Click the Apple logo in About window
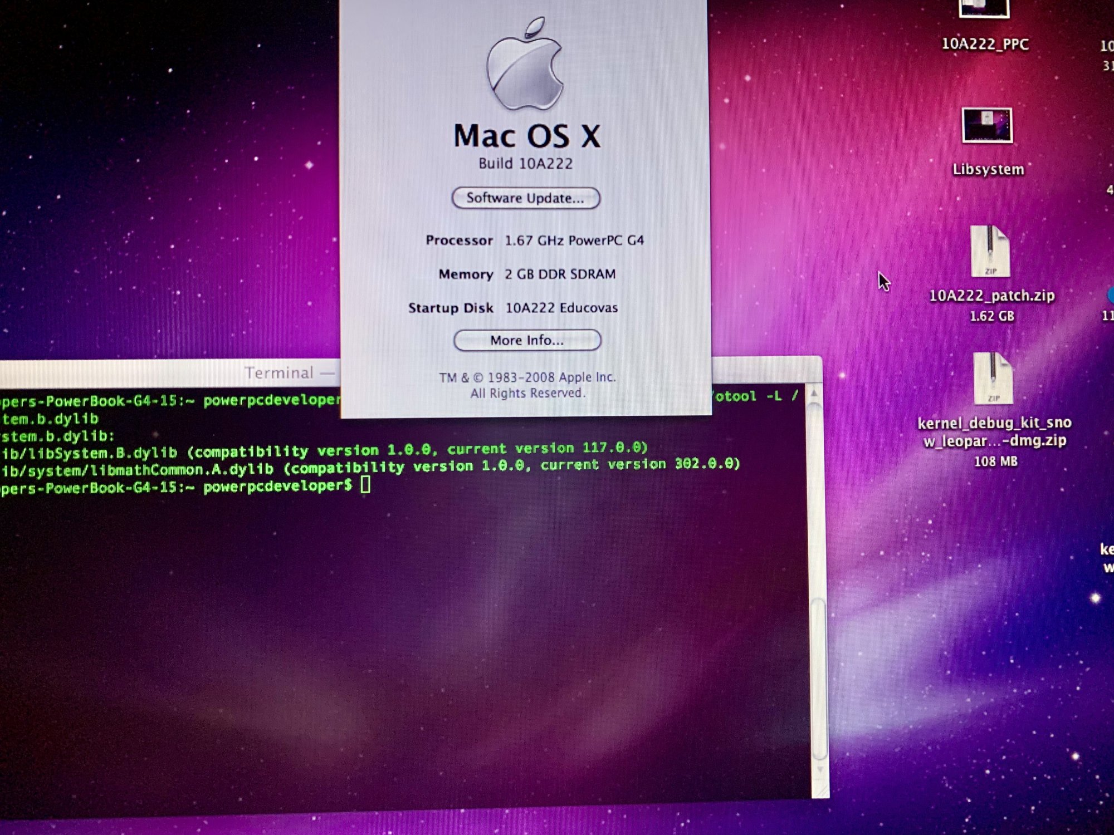The width and height of the screenshot is (1114, 835). pos(525,65)
